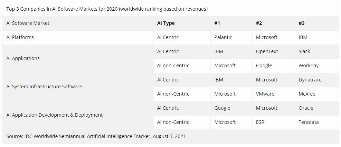Select the #1 column header
This screenshot has height=147, width=341.
217,23
